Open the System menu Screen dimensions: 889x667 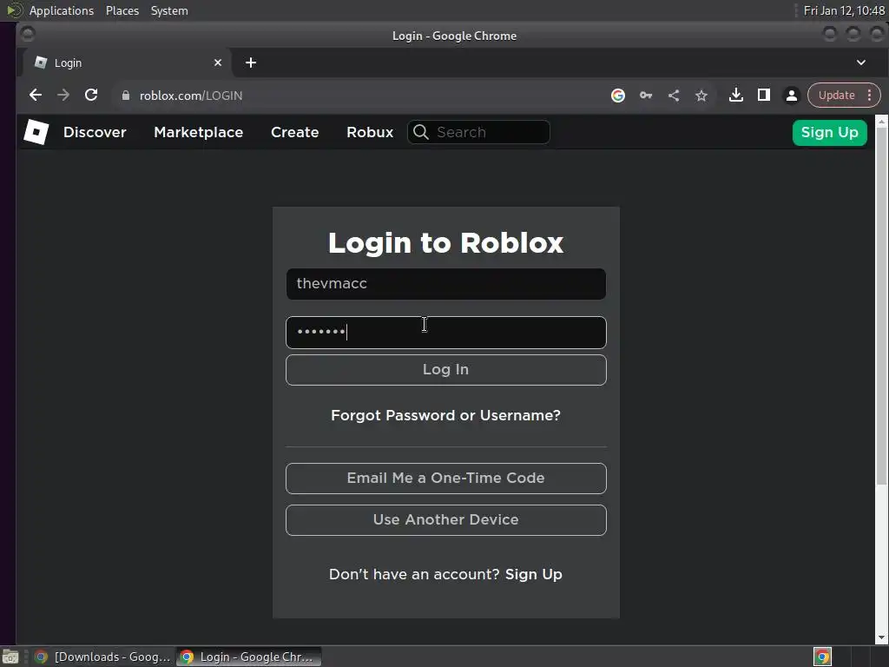pyautogui.click(x=169, y=10)
